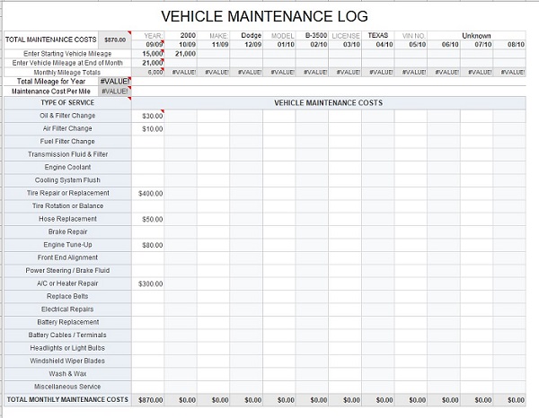This screenshot has width=539, height=418.
Task: Click the Oil & Filter Change $30.00 cell
Action: tap(148, 116)
